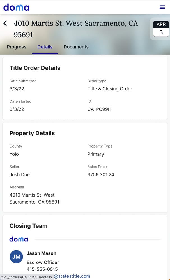Image resolution: width=170 pixels, height=280 pixels.
Task: Click the doma logo under Closing Team
Action: coord(19,239)
